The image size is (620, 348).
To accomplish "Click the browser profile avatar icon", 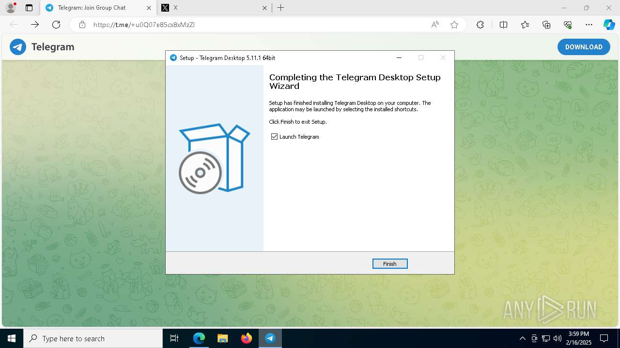I will tap(10, 8).
